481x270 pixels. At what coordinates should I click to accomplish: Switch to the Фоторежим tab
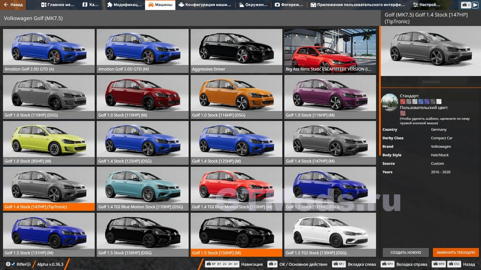(289, 5)
